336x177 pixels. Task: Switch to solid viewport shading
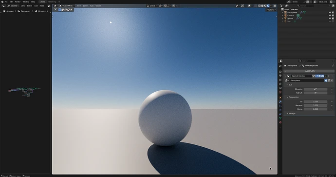pyautogui.click(x=262, y=6)
